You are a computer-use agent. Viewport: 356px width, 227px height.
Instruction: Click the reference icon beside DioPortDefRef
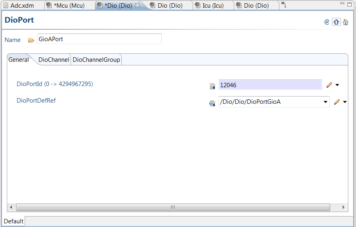[212, 103]
